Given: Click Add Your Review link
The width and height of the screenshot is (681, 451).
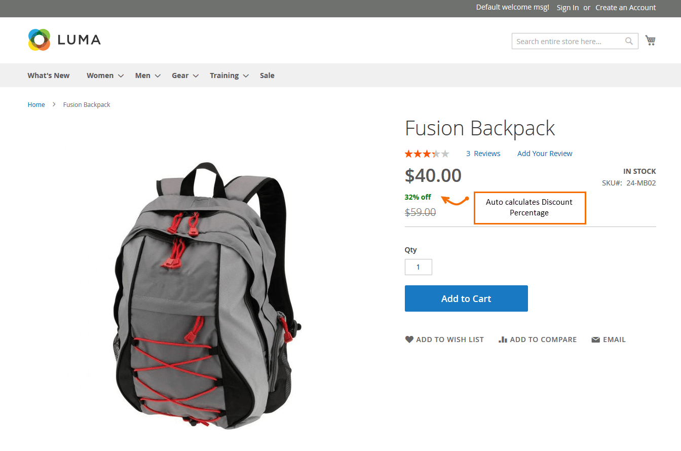Looking at the screenshot, I should [x=545, y=154].
